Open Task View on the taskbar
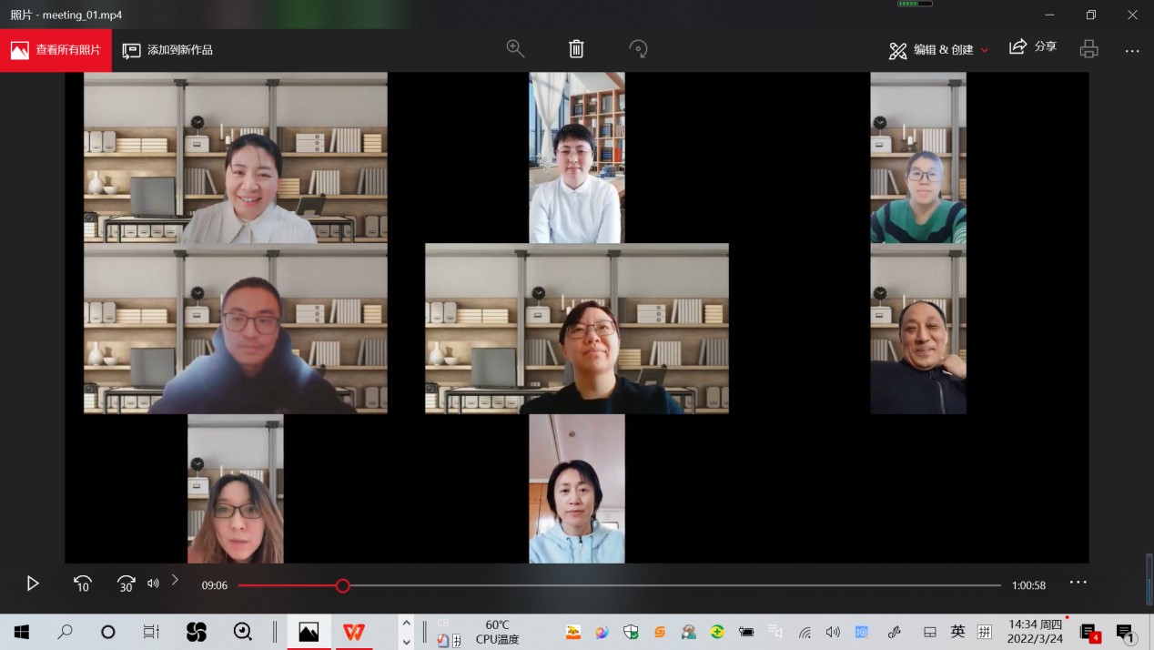 (151, 632)
